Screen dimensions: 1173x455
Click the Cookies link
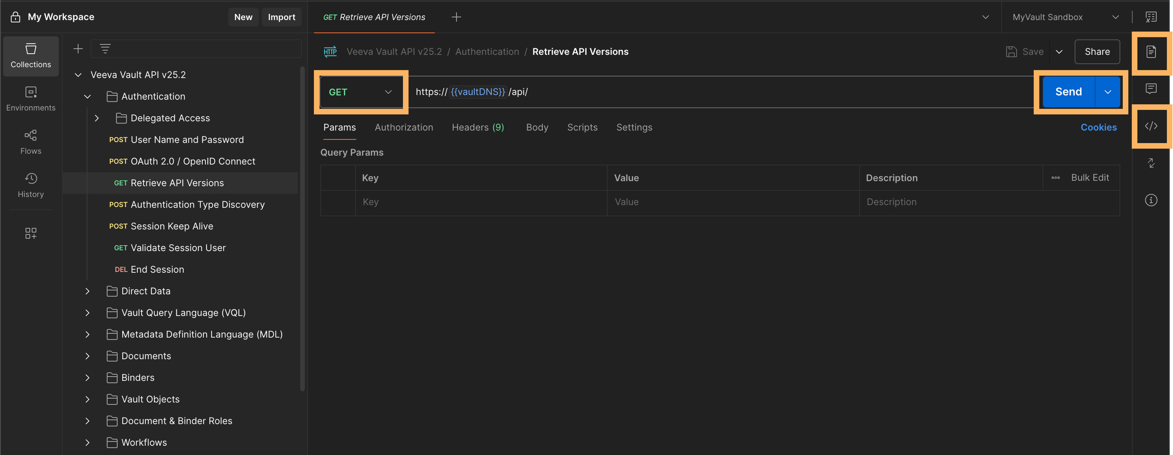tap(1098, 127)
